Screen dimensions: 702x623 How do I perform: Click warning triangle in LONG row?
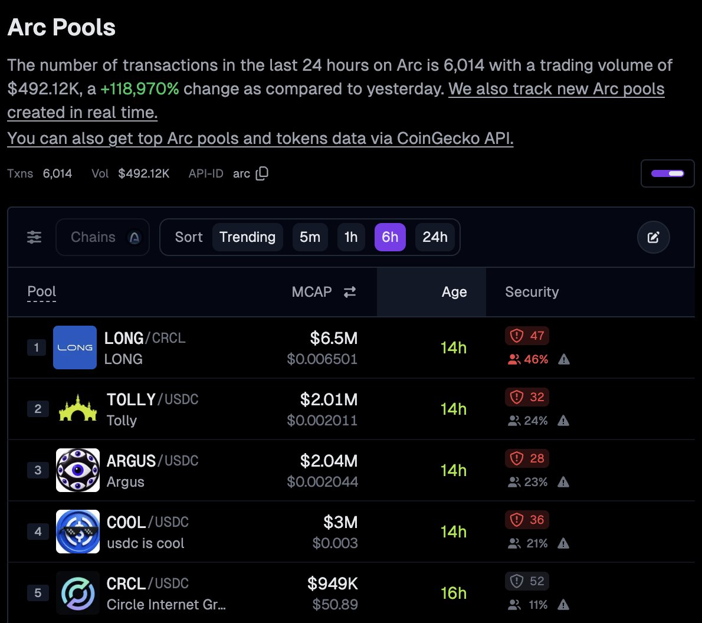tap(563, 359)
